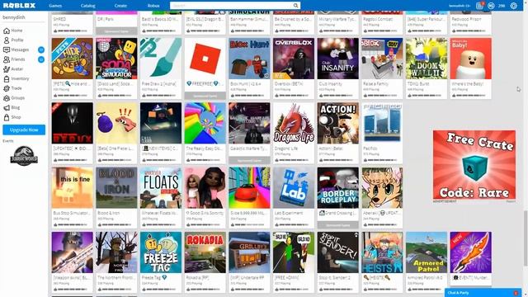Click the Messages unread count badge
The width and height of the screenshot is (528, 297).
[41, 49]
